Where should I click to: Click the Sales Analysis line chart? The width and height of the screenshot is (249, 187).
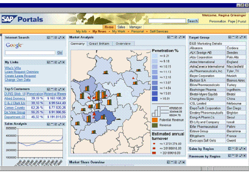[40, 143]
